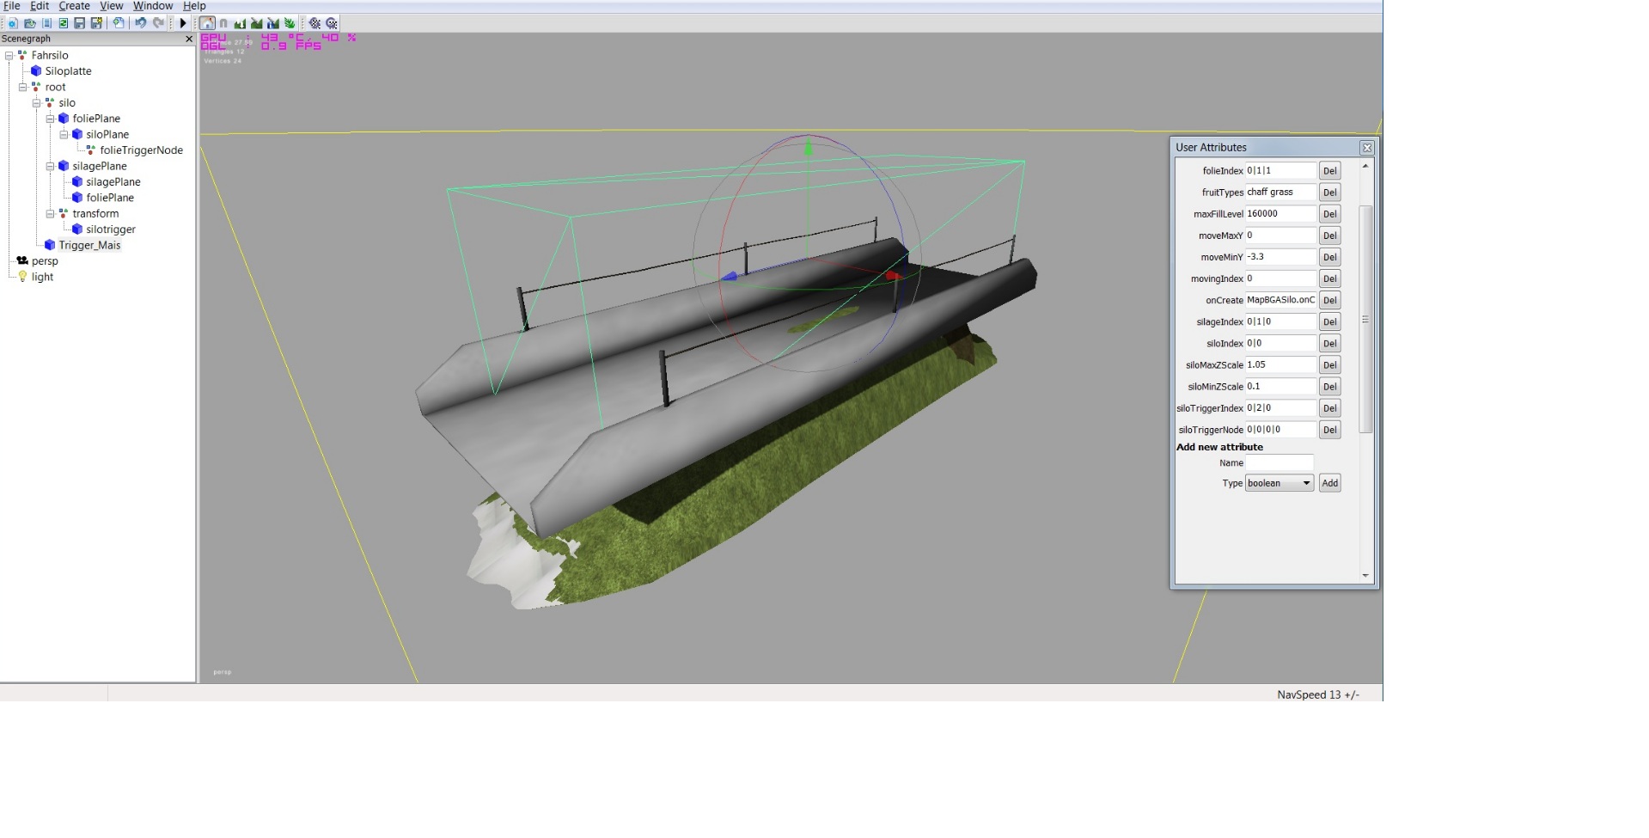Click the Save As floppy icon with star
Image resolution: width=1649 pixels, height=838 pixels.
tap(96, 23)
